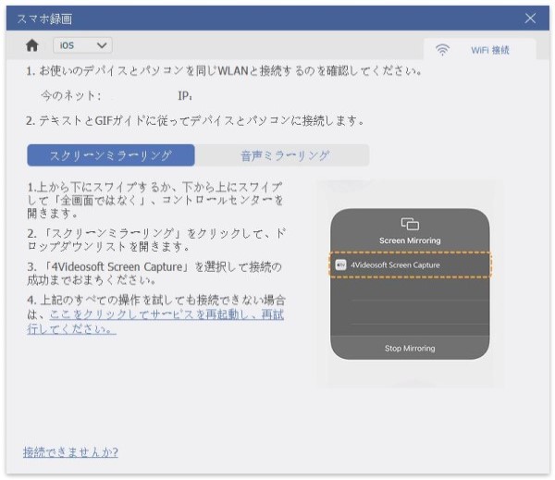Select 4Videosoft Screen Capture in the guide
This screenshot has width=555, height=480.
pyautogui.click(x=410, y=265)
